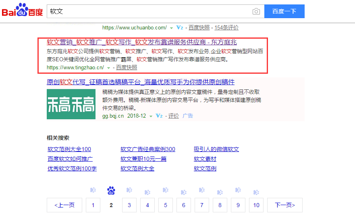Open related search 软文范例大全100
Viewport: 355px width, 220px height.
pyautogui.click(x=69, y=149)
